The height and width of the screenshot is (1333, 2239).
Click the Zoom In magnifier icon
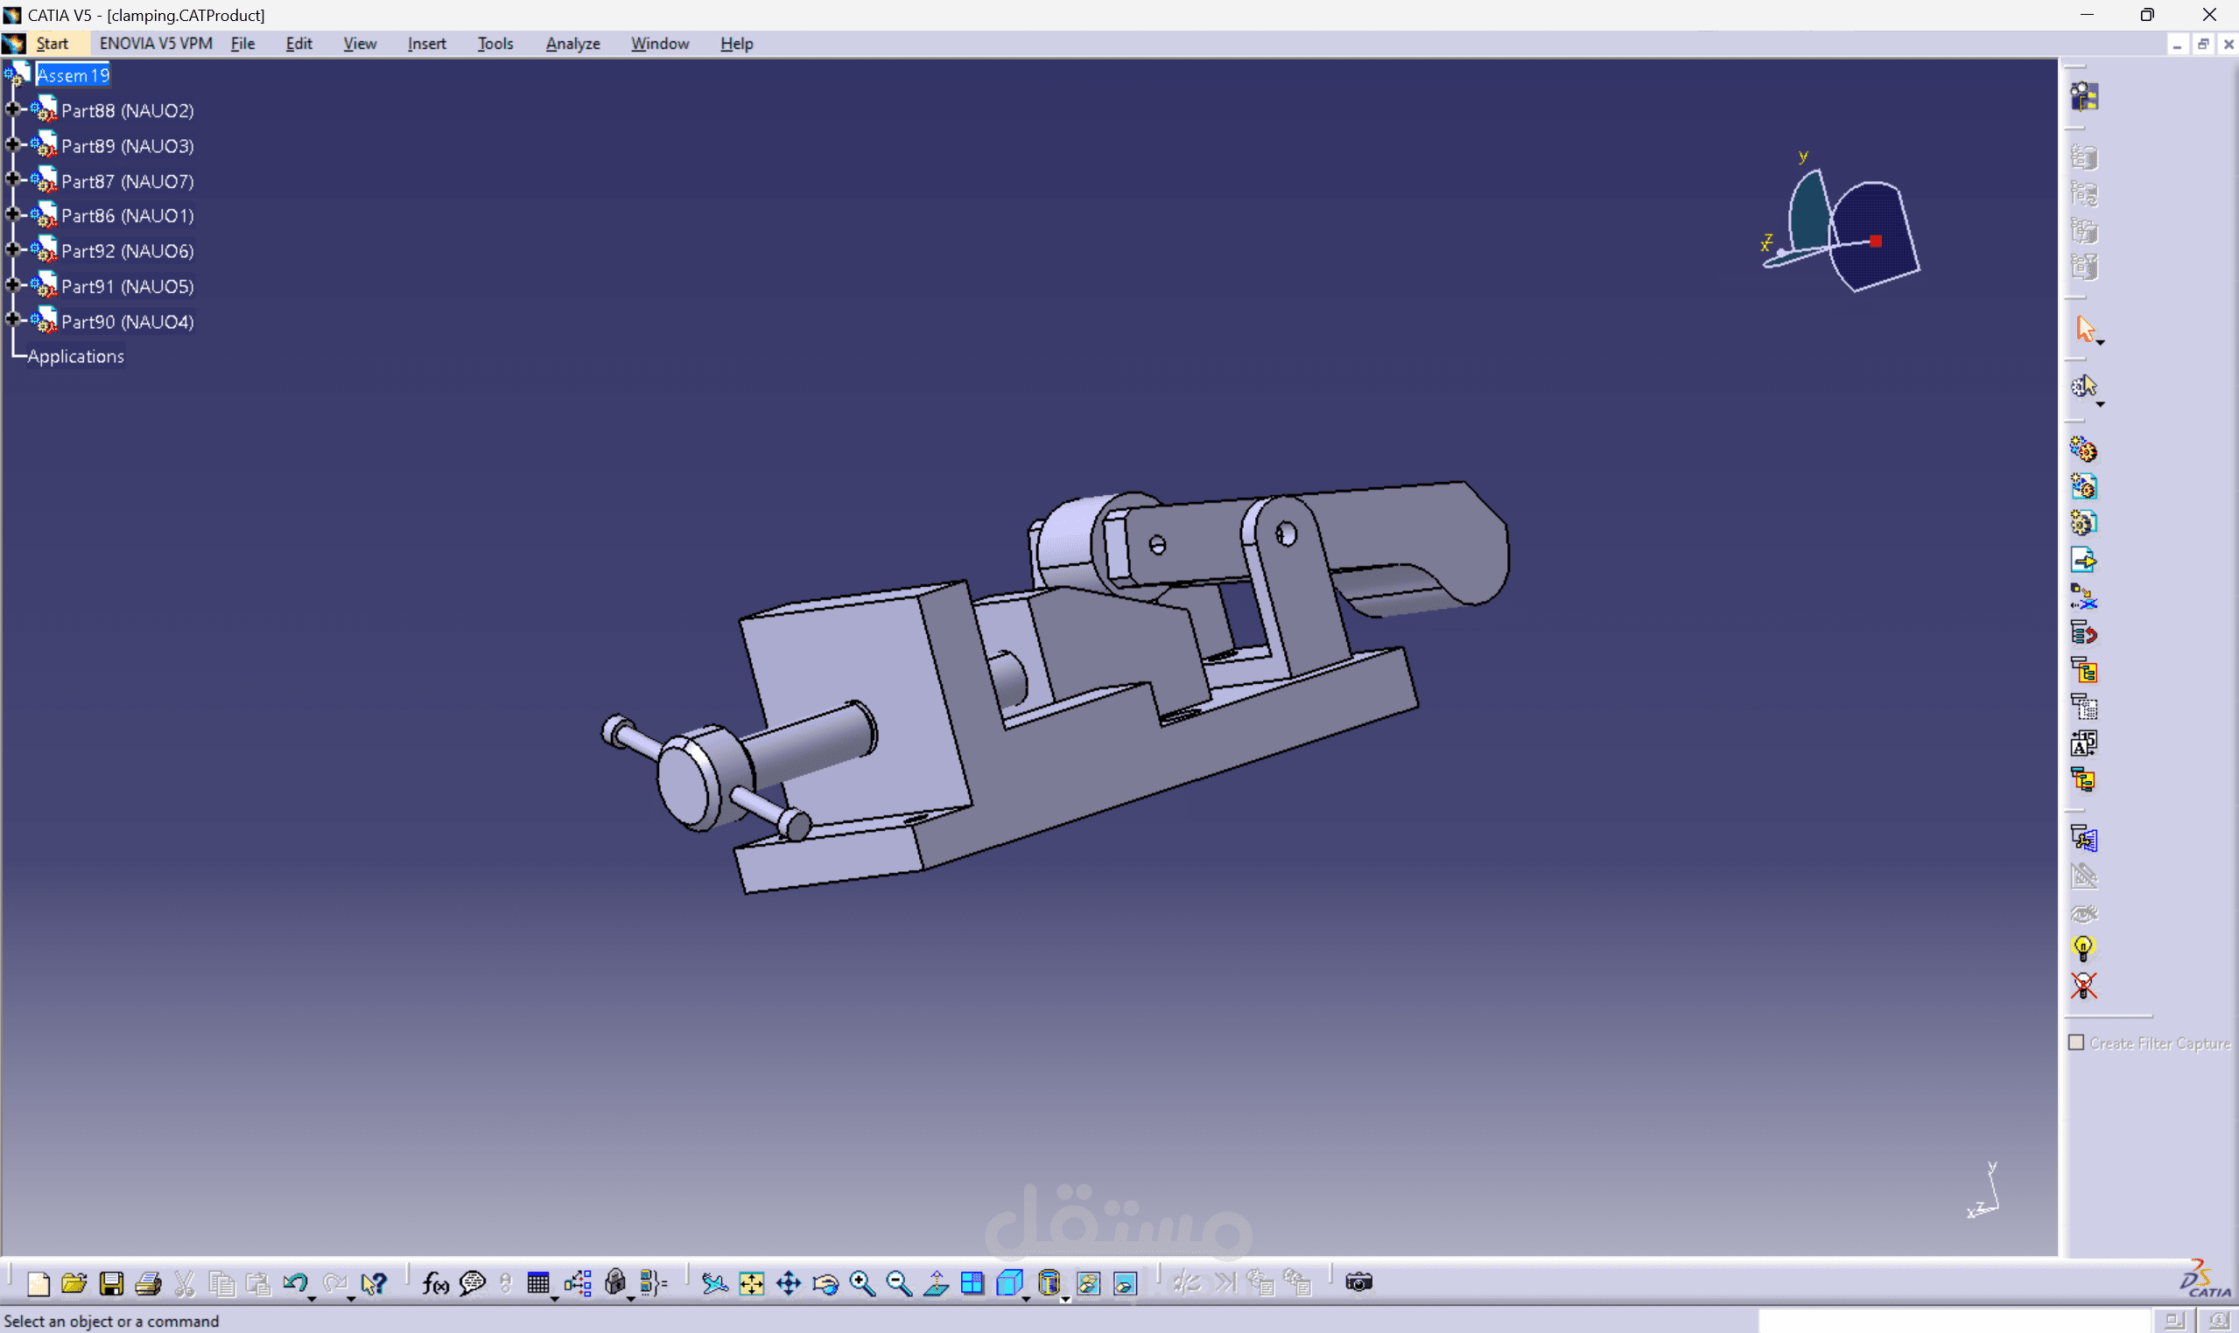tap(862, 1284)
